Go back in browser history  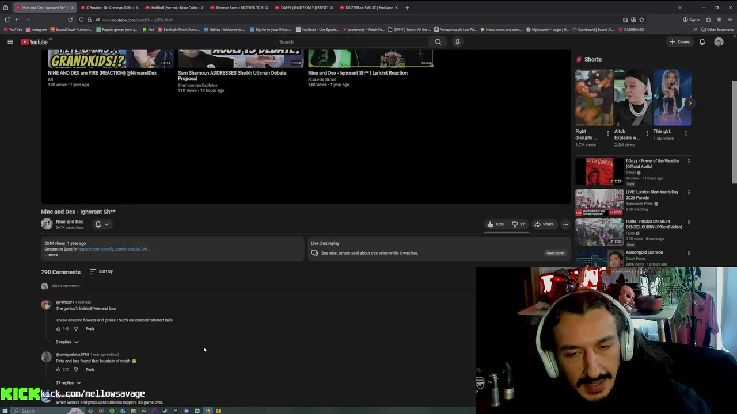(17, 20)
